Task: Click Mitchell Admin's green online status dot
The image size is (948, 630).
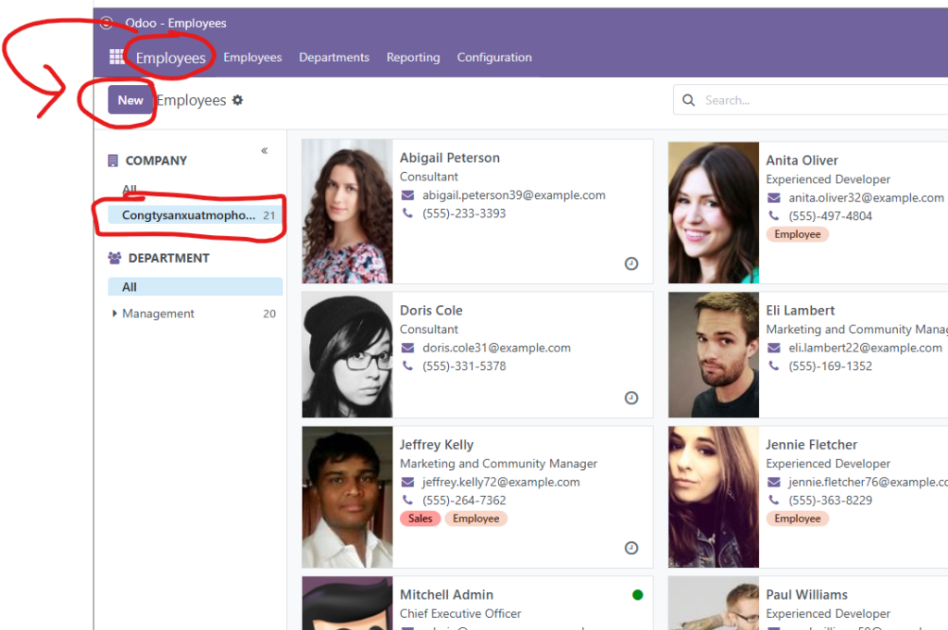Action: [x=637, y=595]
